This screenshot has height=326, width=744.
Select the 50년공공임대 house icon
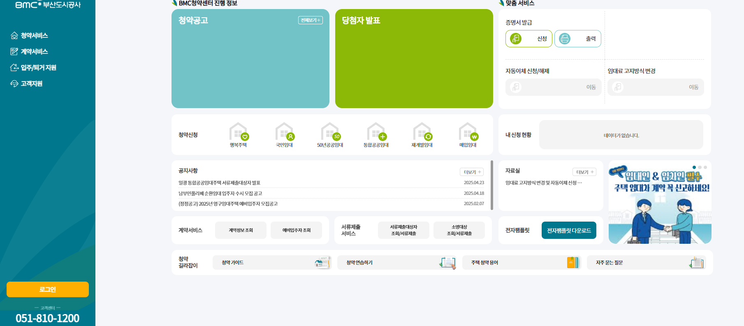tap(331, 132)
